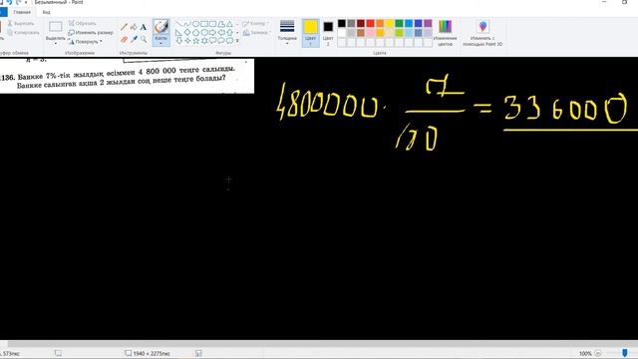638x359 pixels.
Task: Choose the Down arrow shape
Action: tap(178, 41)
